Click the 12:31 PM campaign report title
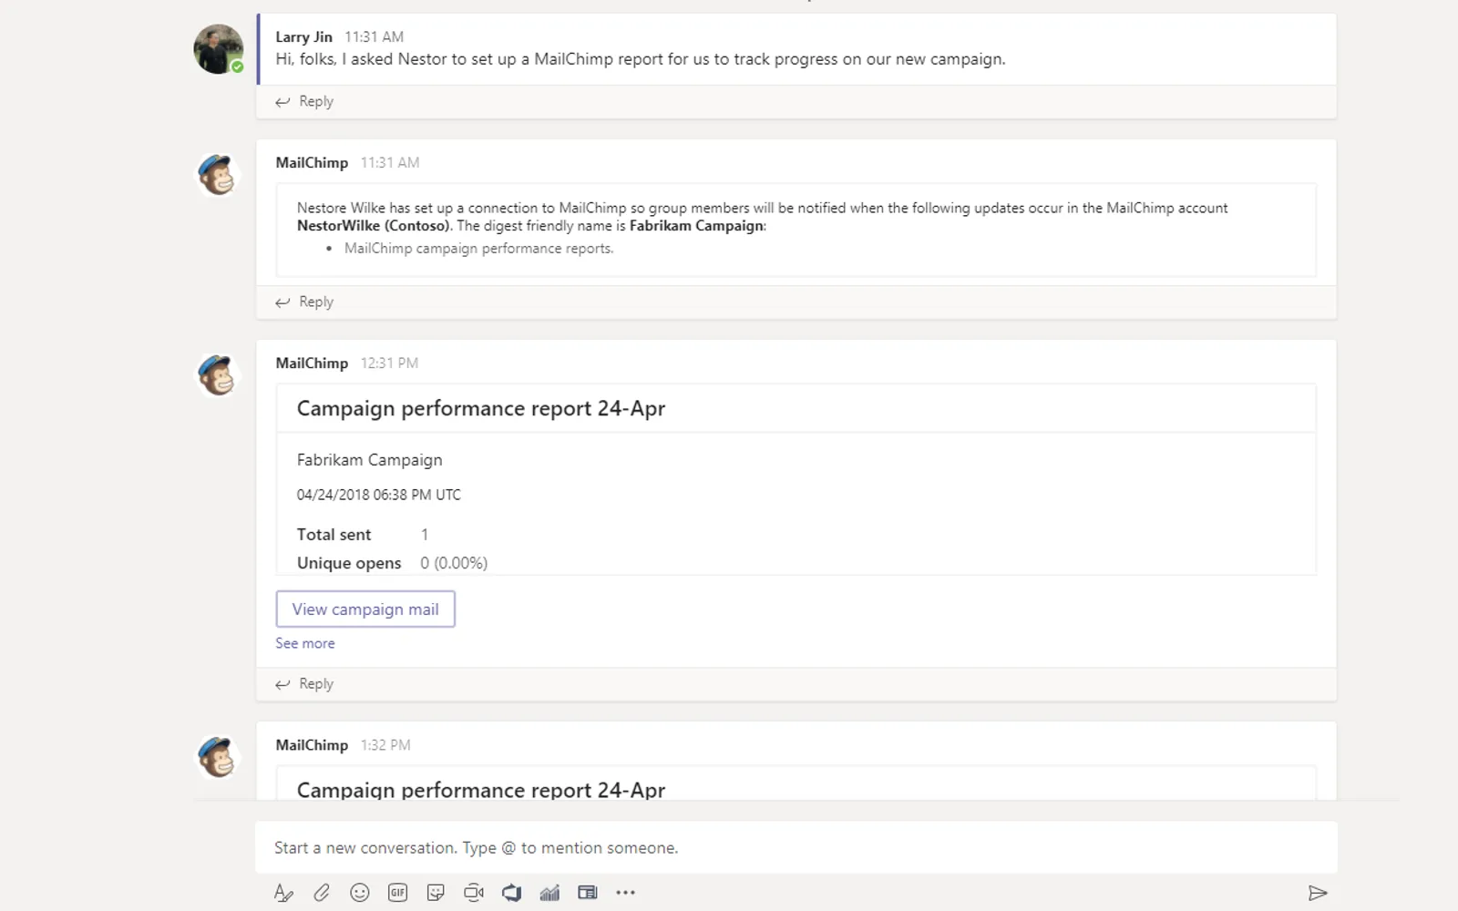 481,408
